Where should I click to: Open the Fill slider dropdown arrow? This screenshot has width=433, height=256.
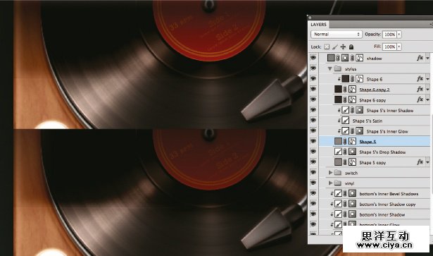[x=399, y=47]
